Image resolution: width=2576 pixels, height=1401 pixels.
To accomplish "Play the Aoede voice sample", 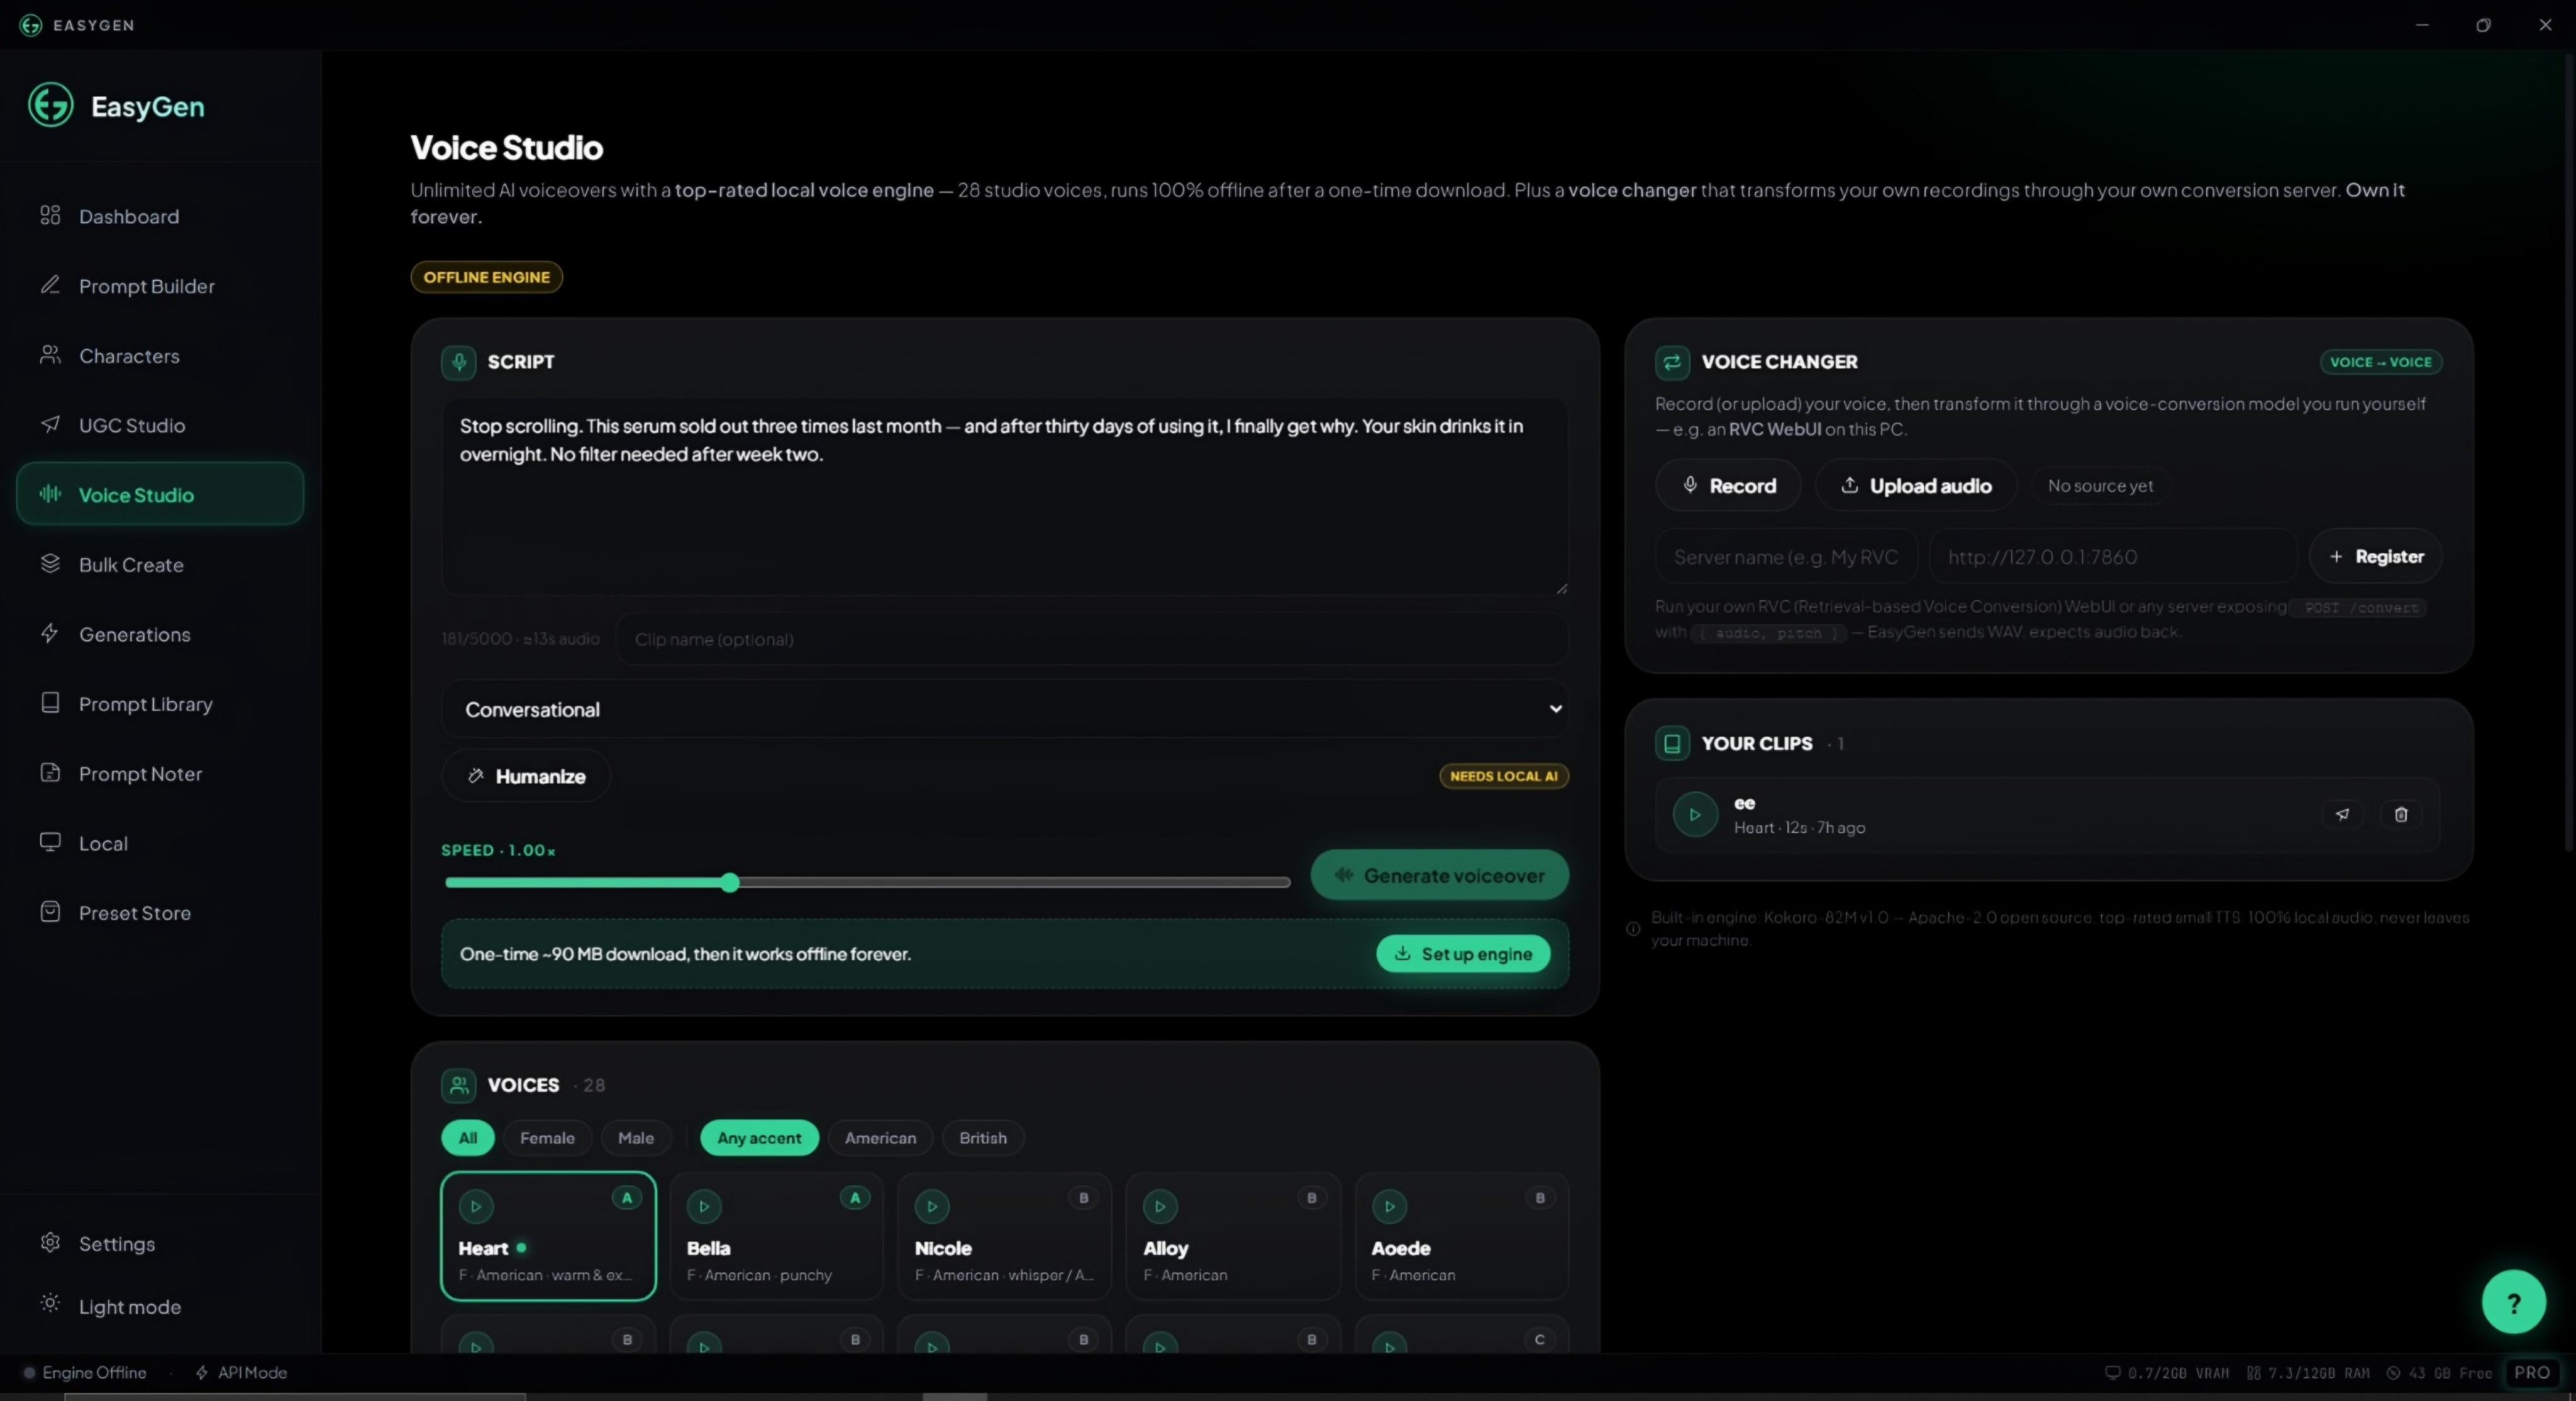I will (x=1389, y=1206).
